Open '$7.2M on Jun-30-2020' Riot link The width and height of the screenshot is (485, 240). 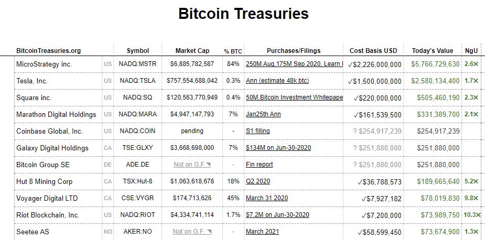[x=277, y=215]
